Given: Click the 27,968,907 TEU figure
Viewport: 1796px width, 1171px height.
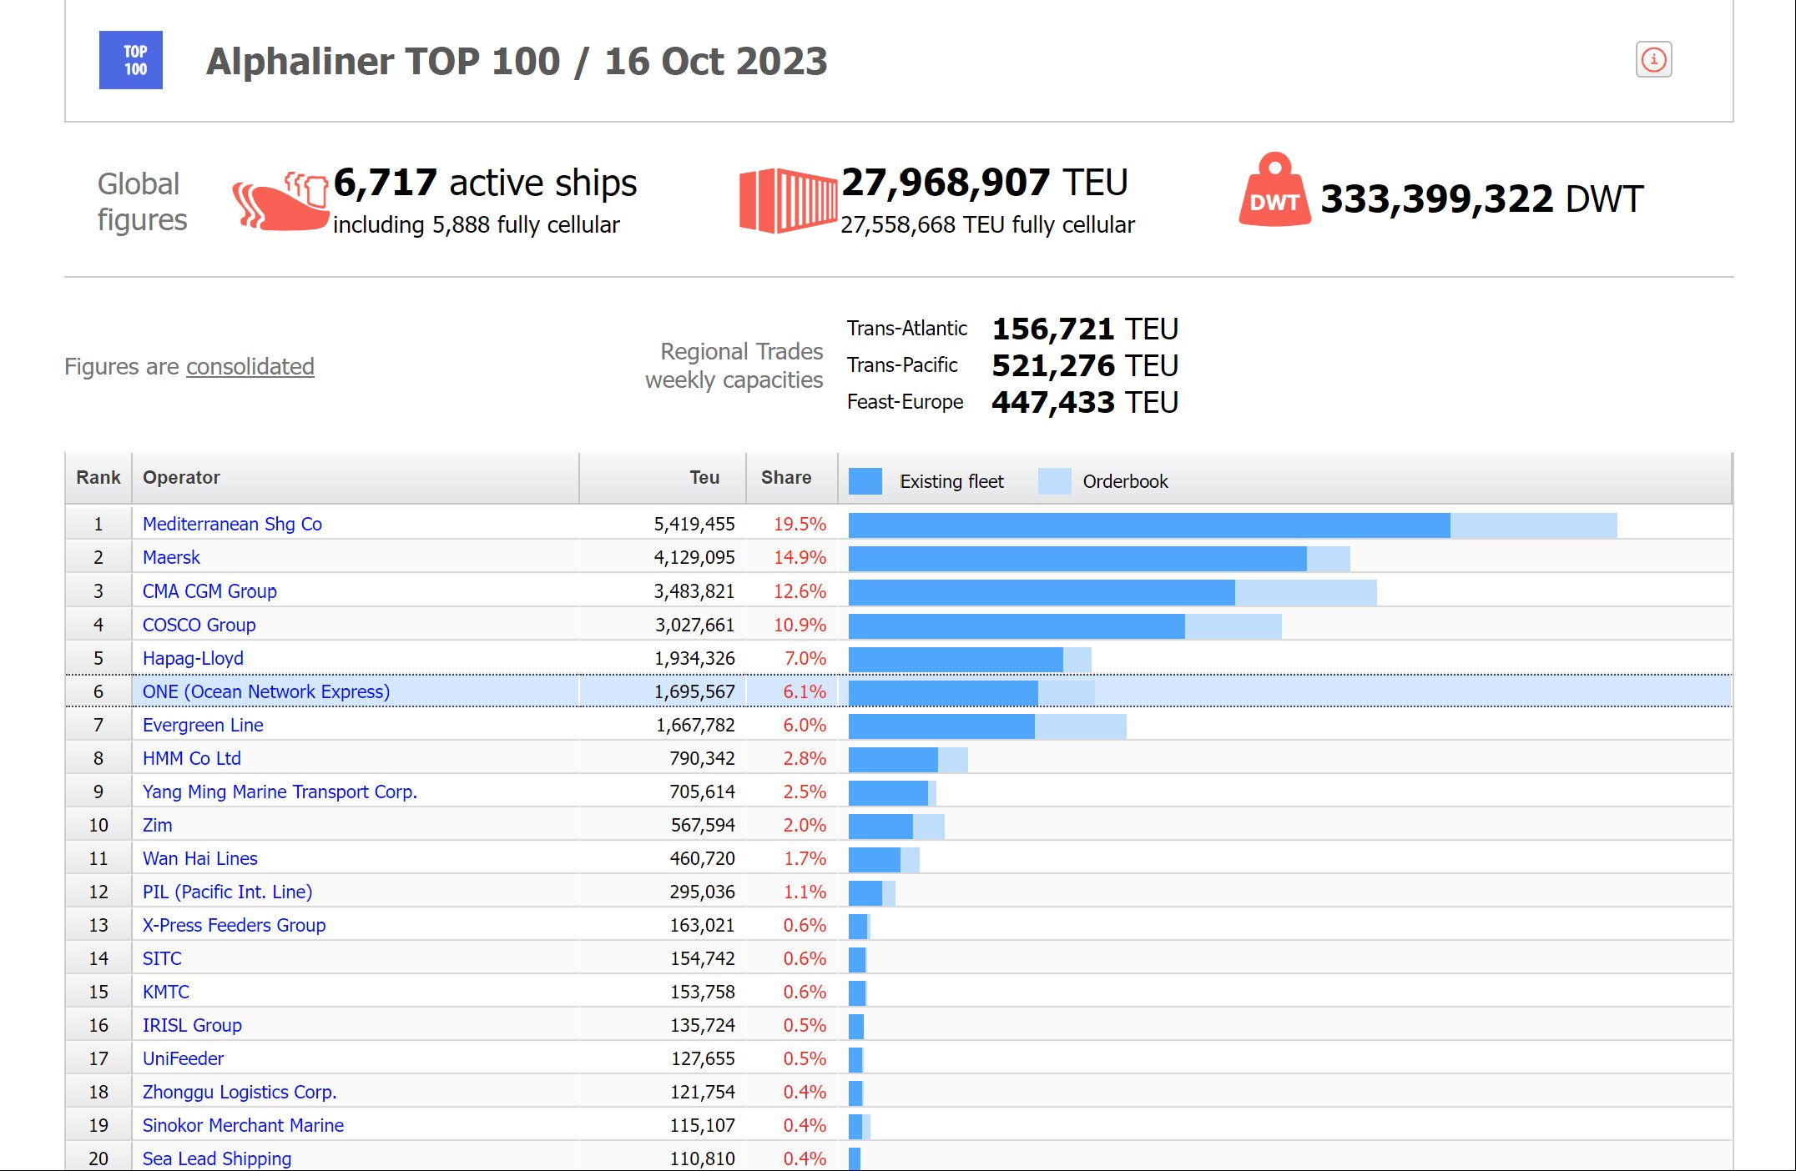Looking at the screenshot, I should click(985, 183).
